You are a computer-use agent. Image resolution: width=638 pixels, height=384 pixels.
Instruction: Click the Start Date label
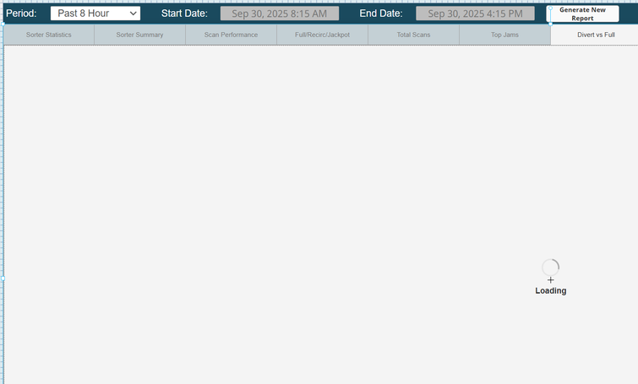pyautogui.click(x=184, y=14)
